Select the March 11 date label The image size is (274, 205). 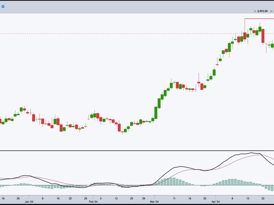click(x=174, y=199)
